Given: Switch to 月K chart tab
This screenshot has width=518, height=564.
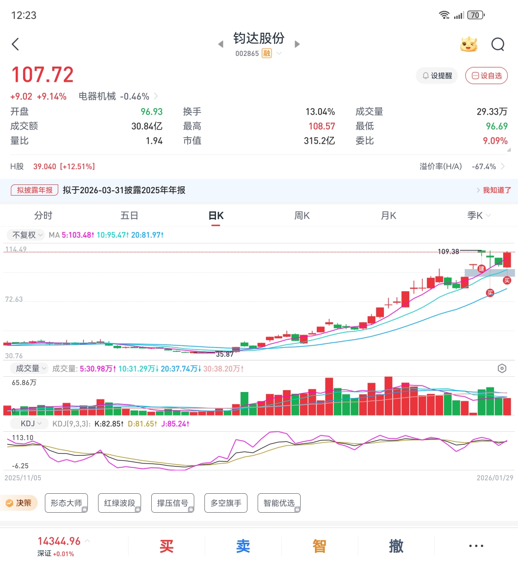Looking at the screenshot, I should point(388,215).
